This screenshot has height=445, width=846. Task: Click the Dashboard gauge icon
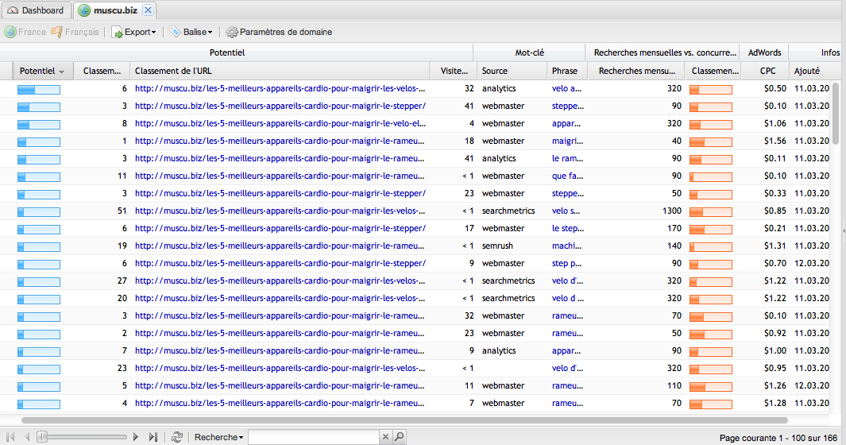13,10
